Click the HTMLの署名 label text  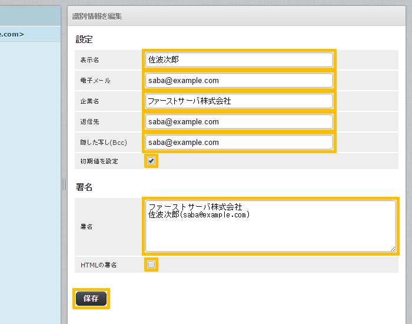click(x=98, y=265)
